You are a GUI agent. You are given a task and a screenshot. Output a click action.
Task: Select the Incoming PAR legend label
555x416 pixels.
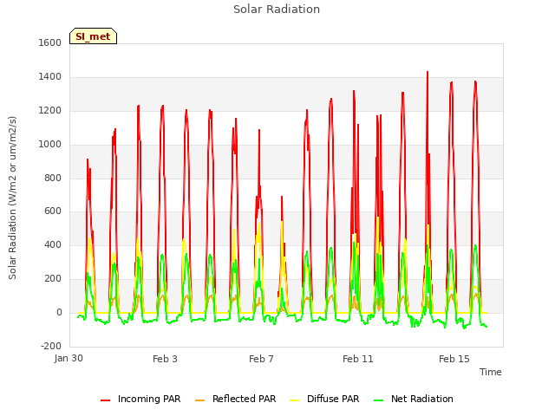[149, 399]
